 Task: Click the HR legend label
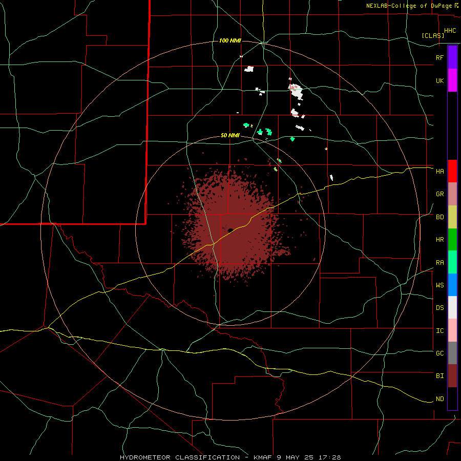(439, 240)
